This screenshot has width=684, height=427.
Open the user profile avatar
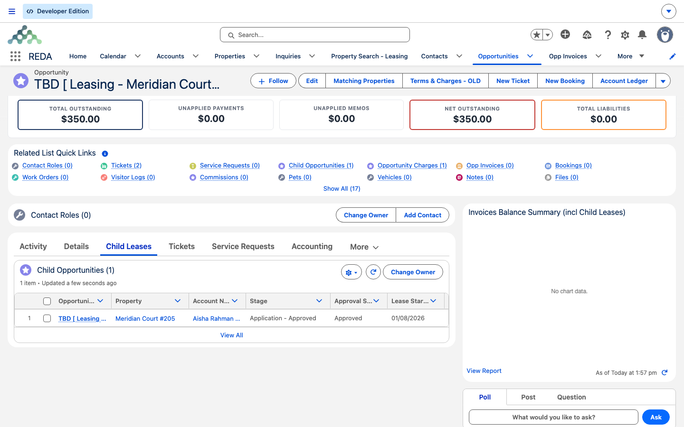(x=665, y=35)
